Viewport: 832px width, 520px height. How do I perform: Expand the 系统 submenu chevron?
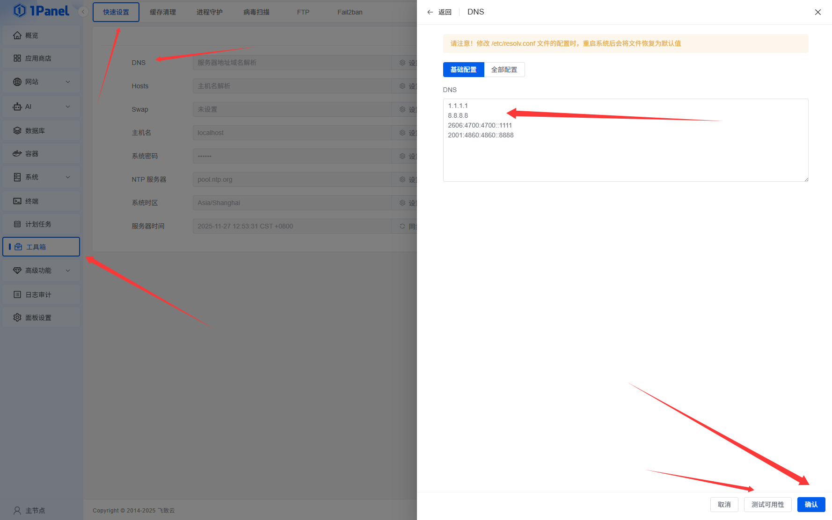click(68, 177)
